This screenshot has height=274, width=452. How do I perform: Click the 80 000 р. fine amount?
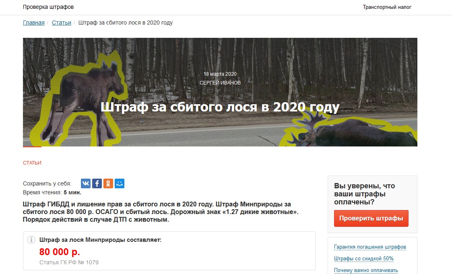coord(60,252)
